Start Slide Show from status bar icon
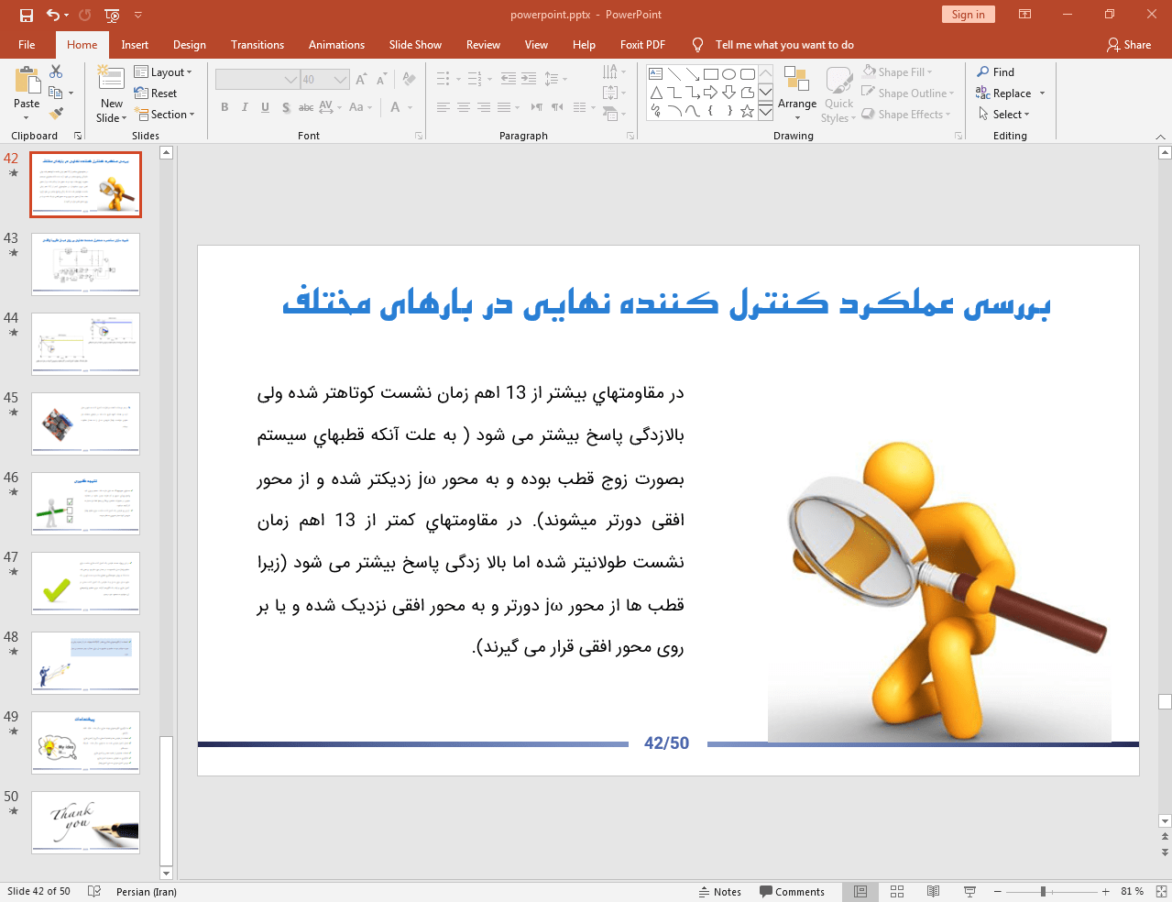The image size is (1172, 902). point(969,891)
